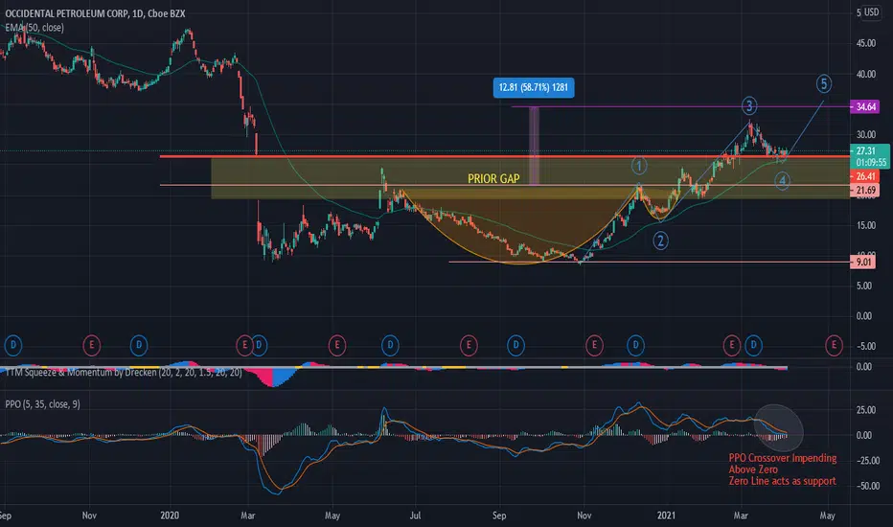893x527 pixels.
Task: Open the USD currency selector
Action: click(871, 11)
